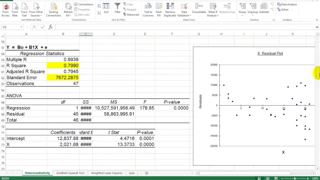Open the Group dropdown arrow
320x180 pixels.
242,15
